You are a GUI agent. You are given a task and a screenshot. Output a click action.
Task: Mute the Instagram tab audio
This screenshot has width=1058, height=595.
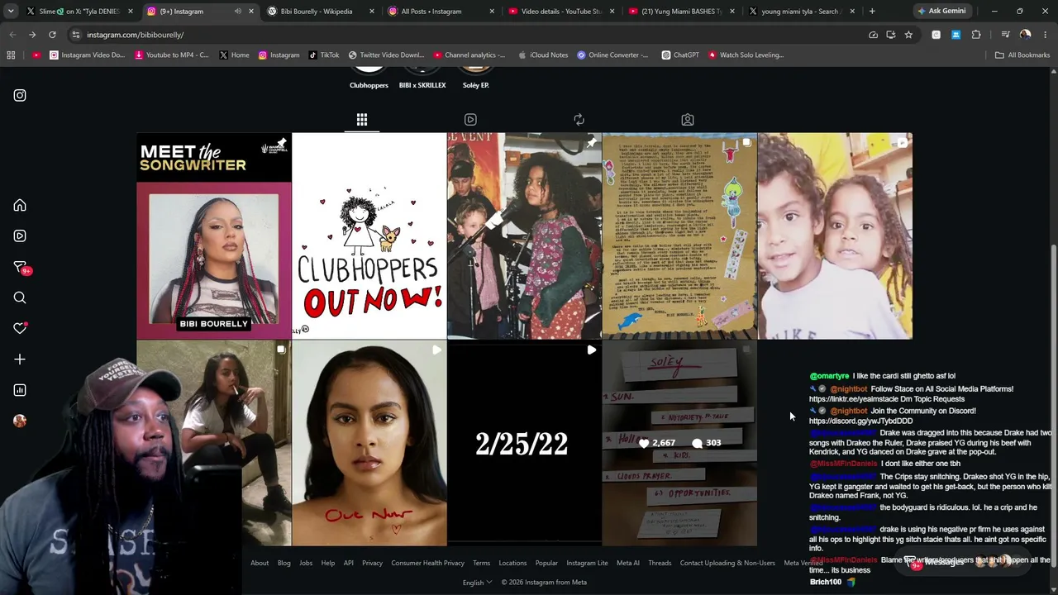237,12
